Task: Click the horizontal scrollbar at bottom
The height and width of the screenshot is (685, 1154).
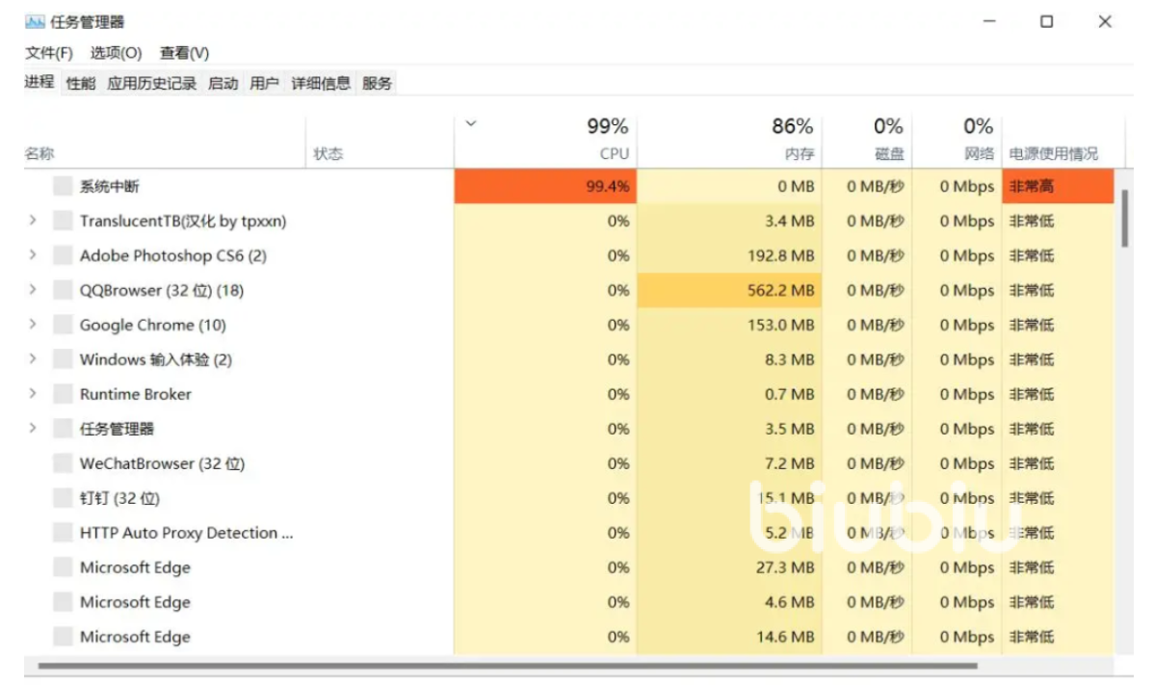Action: coord(507,666)
